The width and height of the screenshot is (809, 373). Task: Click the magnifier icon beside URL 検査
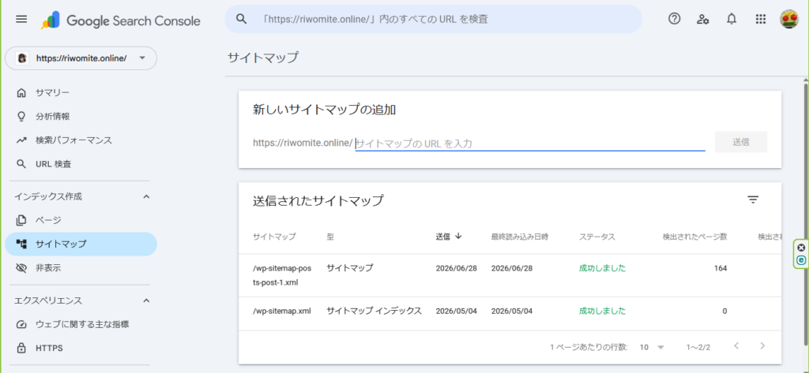point(21,164)
